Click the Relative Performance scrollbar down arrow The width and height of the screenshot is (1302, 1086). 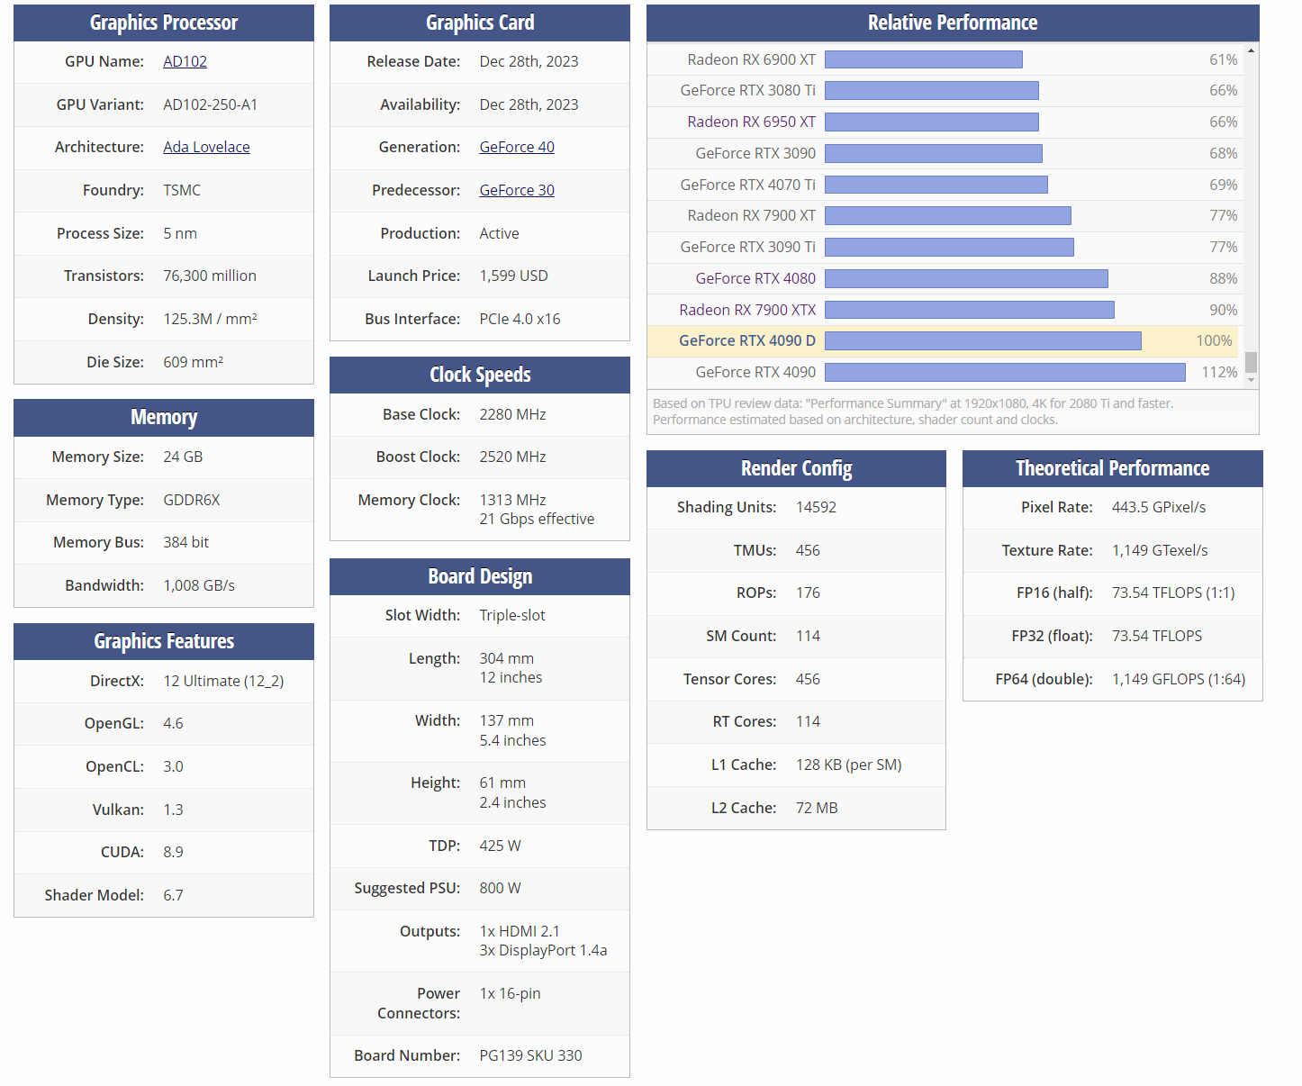[x=1251, y=381]
